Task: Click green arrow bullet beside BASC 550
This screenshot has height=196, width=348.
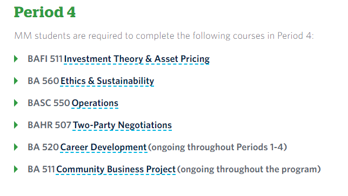Action: 16,103
